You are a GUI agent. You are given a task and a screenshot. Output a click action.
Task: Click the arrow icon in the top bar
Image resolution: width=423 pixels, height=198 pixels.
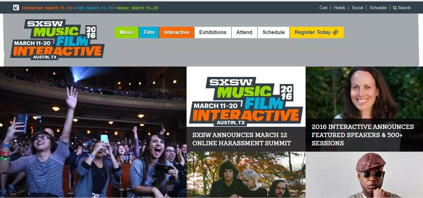click(16, 8)
